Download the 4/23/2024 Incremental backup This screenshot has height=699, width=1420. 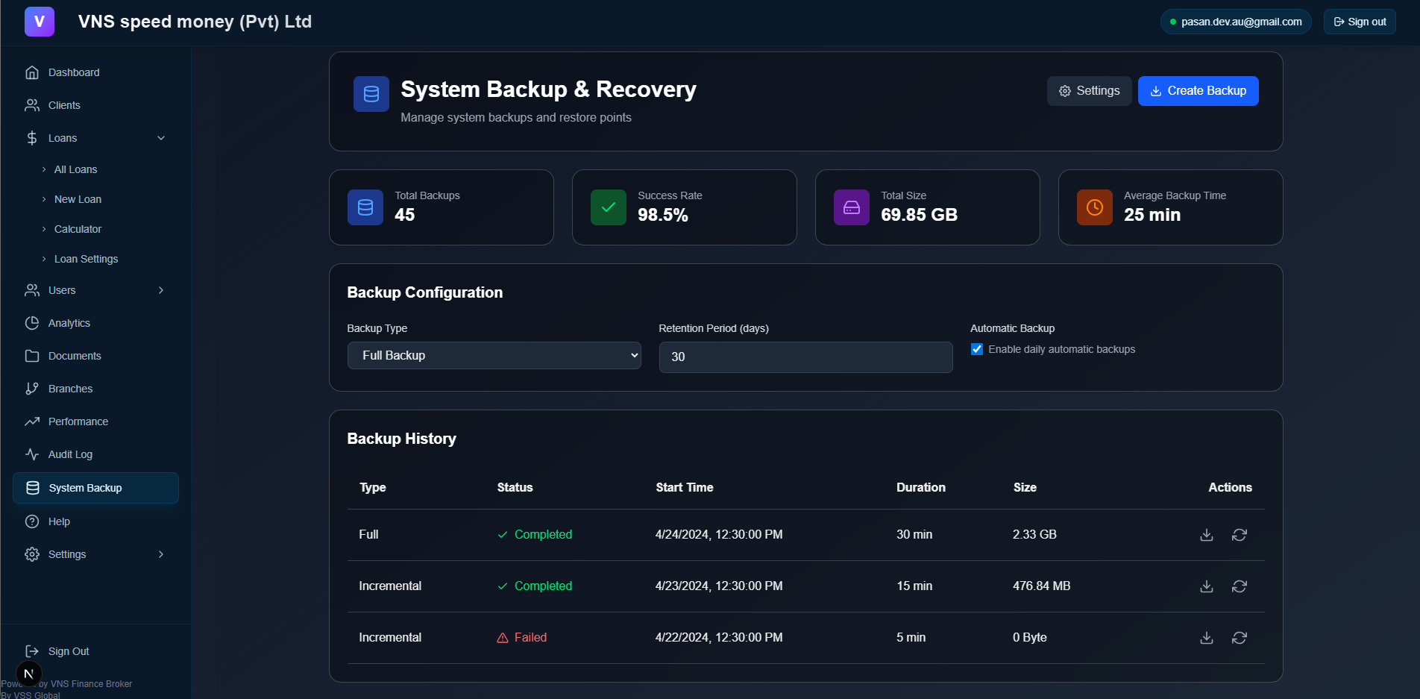click(1207, 586)
